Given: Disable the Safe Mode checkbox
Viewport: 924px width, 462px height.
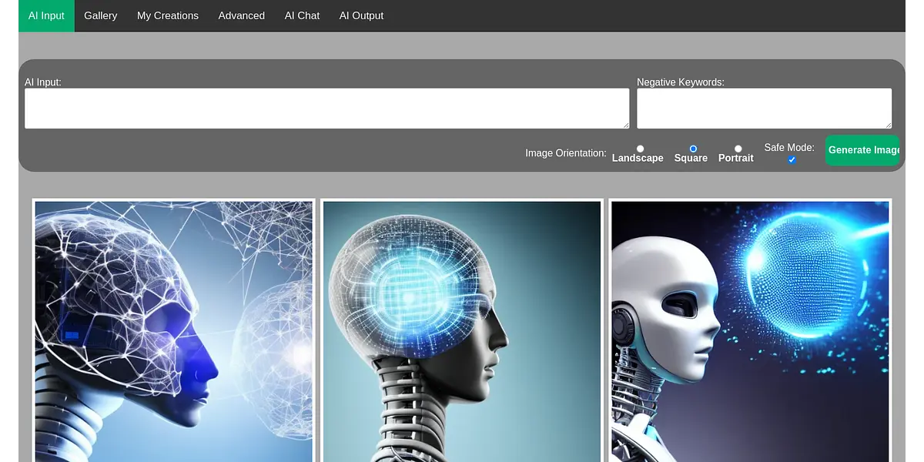Looking at the screenshot, I should tap(792, 159).
